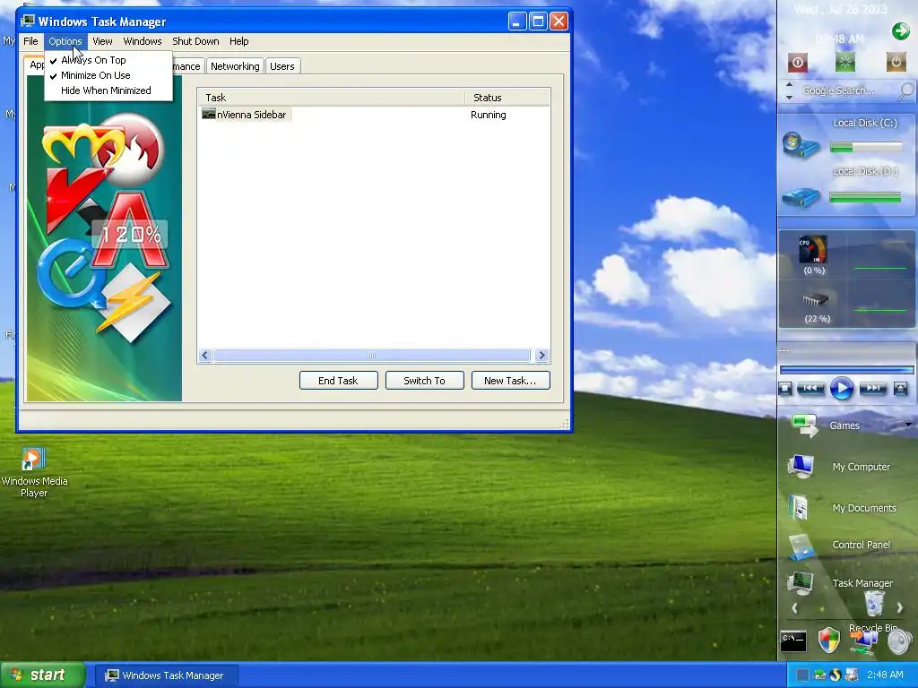The width and height of the screenshot is (918, 688).
Task: Click the red shut down icon in the sidebar
Action: 797,62
